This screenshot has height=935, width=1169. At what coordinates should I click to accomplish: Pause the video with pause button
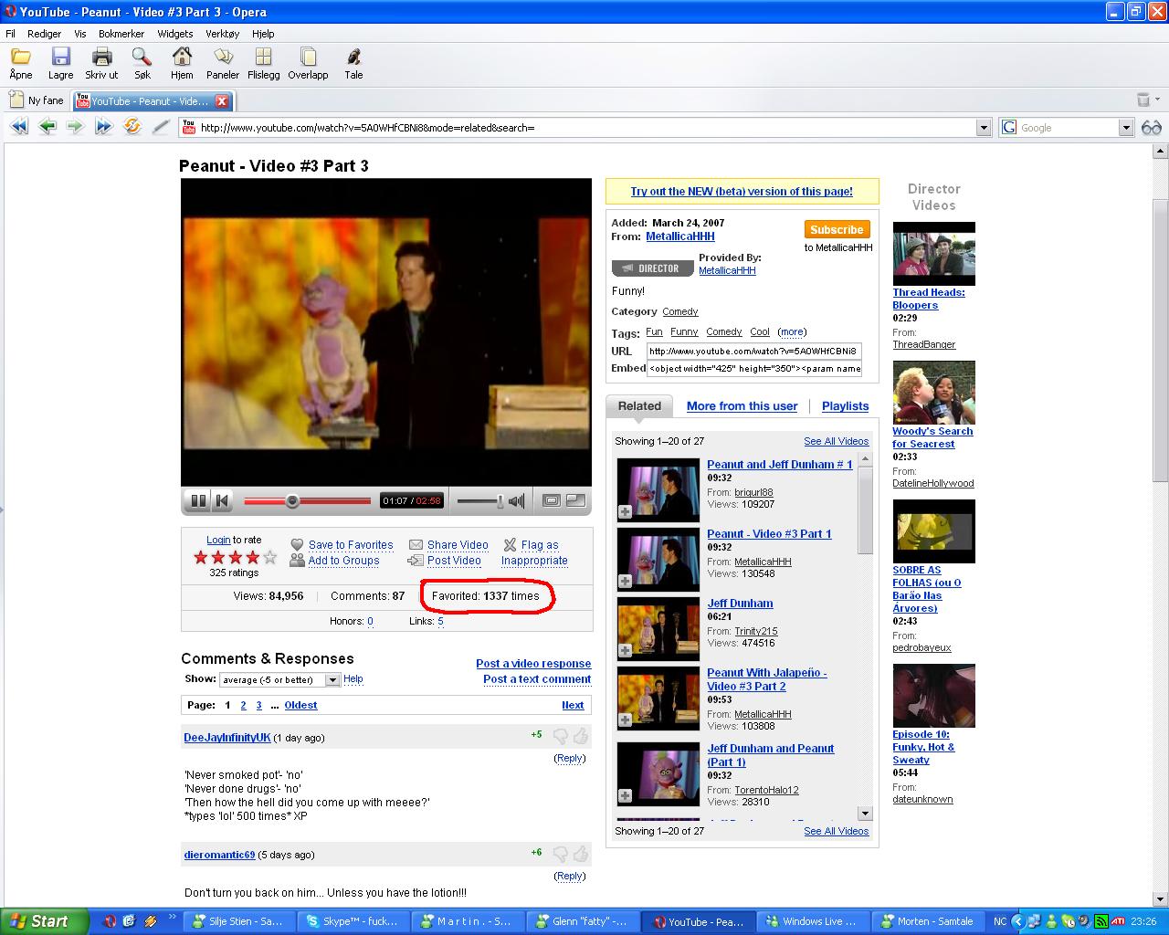click(197, 500)
